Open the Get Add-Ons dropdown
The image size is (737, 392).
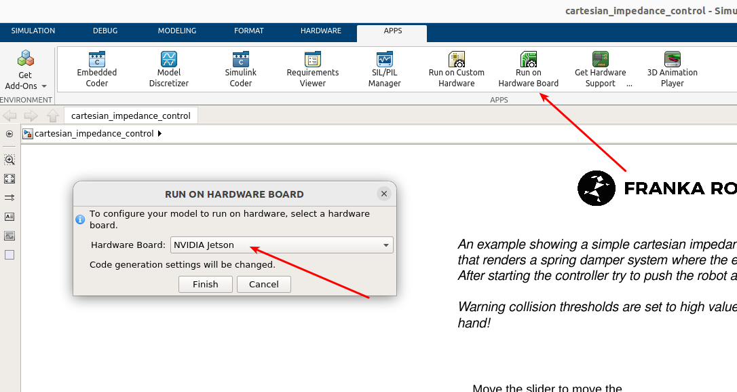(26, 80)
